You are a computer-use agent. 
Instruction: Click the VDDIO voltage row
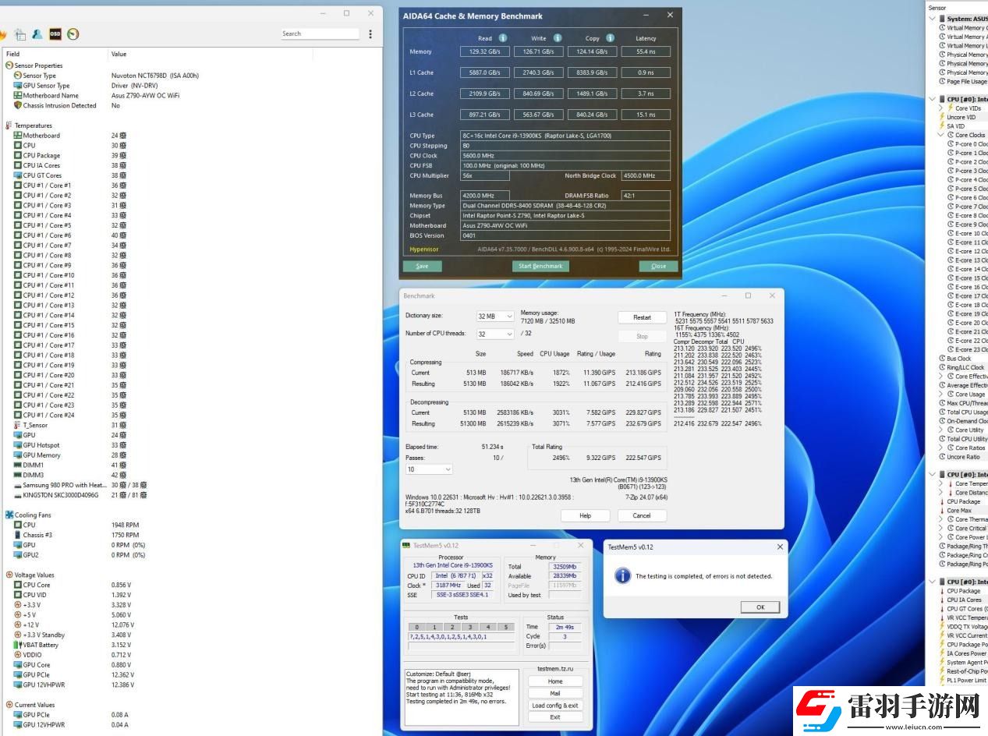193,655
